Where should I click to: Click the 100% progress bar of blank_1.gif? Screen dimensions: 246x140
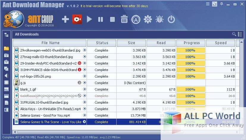pos(190,89)
